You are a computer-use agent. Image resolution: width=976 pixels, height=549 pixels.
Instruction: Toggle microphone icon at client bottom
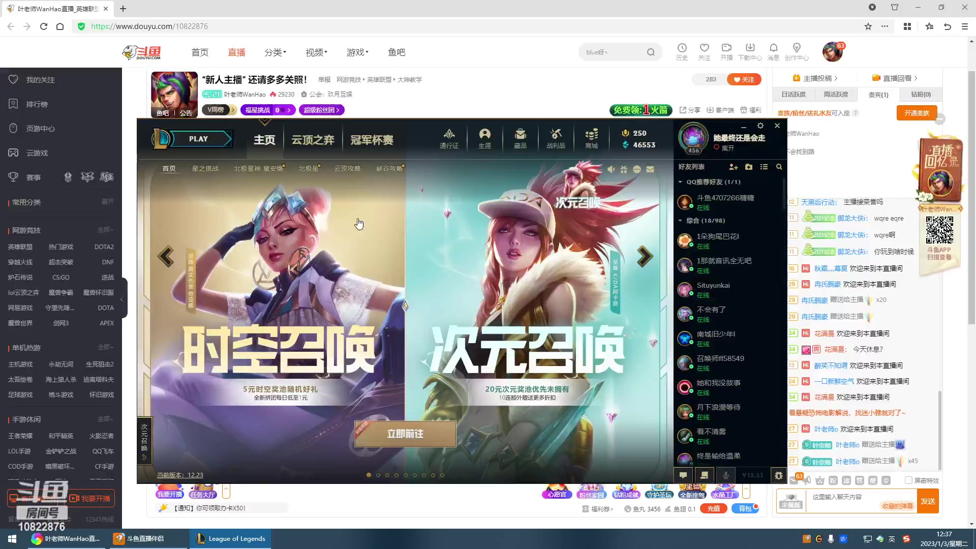tap(726, 475)
